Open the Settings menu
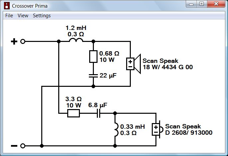This screenshot has width=228, height=156. (x=42, y=16)
